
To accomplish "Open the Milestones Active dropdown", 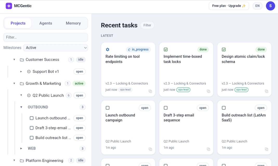I will pos(55,48).
